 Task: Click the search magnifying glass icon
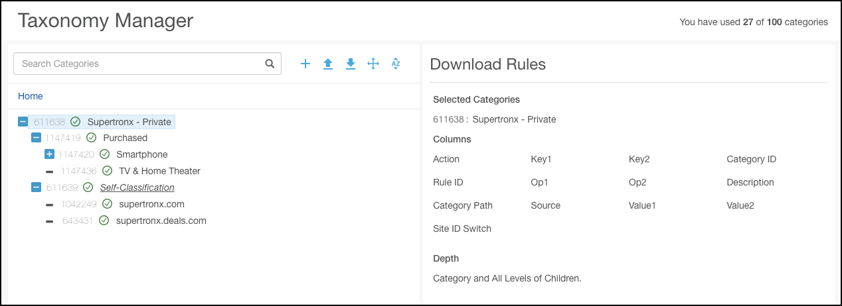[x=270, y=64]
